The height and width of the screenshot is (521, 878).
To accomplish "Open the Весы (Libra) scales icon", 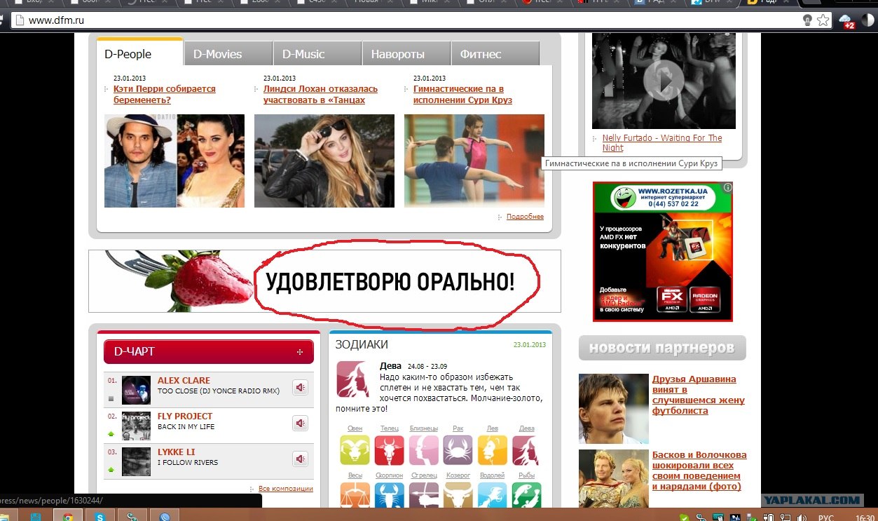I will (x=355, y=495).
